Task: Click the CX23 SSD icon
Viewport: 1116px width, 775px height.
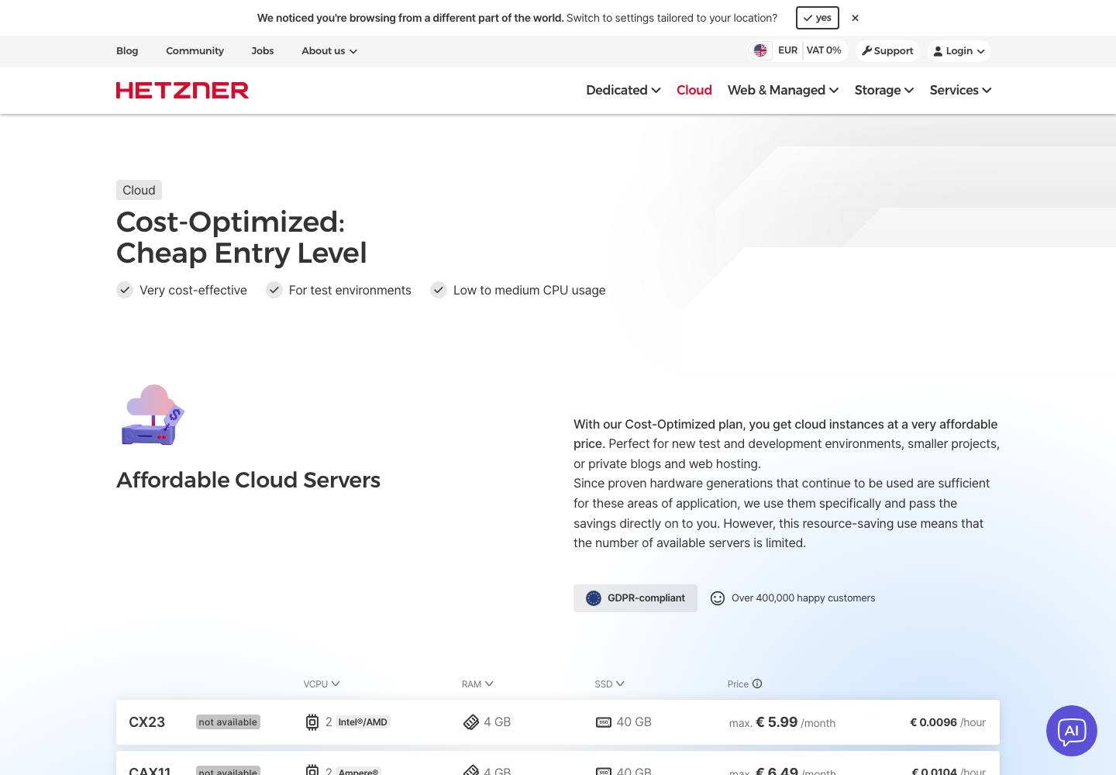Action: 603,722
